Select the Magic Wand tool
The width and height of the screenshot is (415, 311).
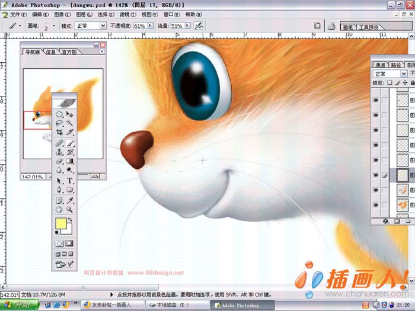click(x=69, y=123)
